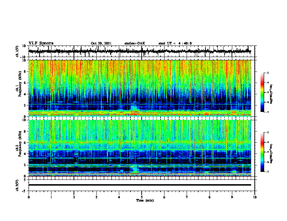
Task: Click time axis tick label "10"
Action: (x=255, y=197)
